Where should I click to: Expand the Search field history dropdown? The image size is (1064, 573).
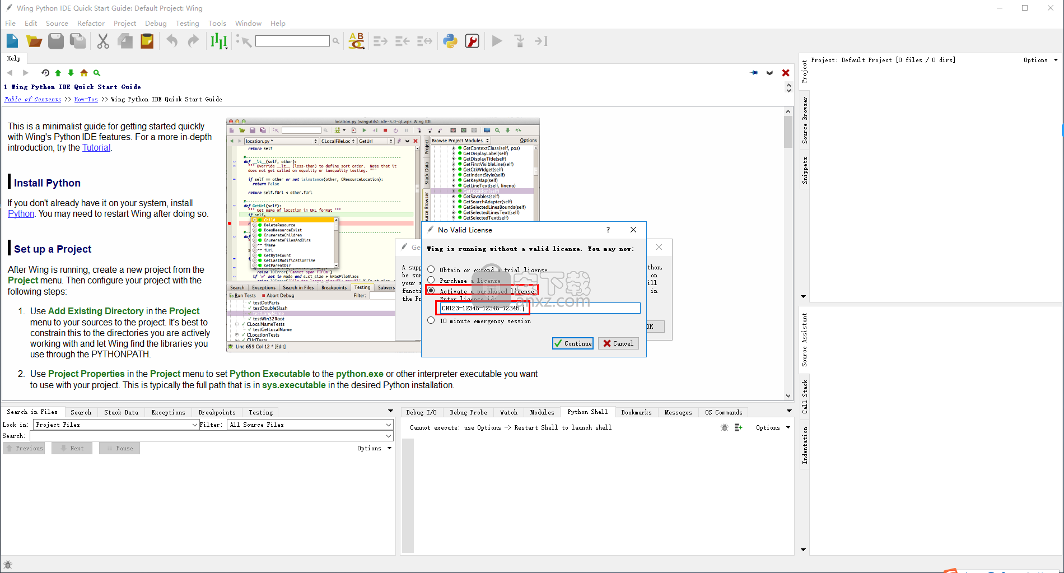point(389,436)
